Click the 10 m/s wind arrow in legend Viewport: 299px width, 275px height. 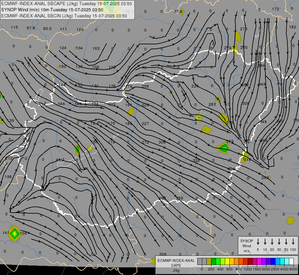(265, 241)
